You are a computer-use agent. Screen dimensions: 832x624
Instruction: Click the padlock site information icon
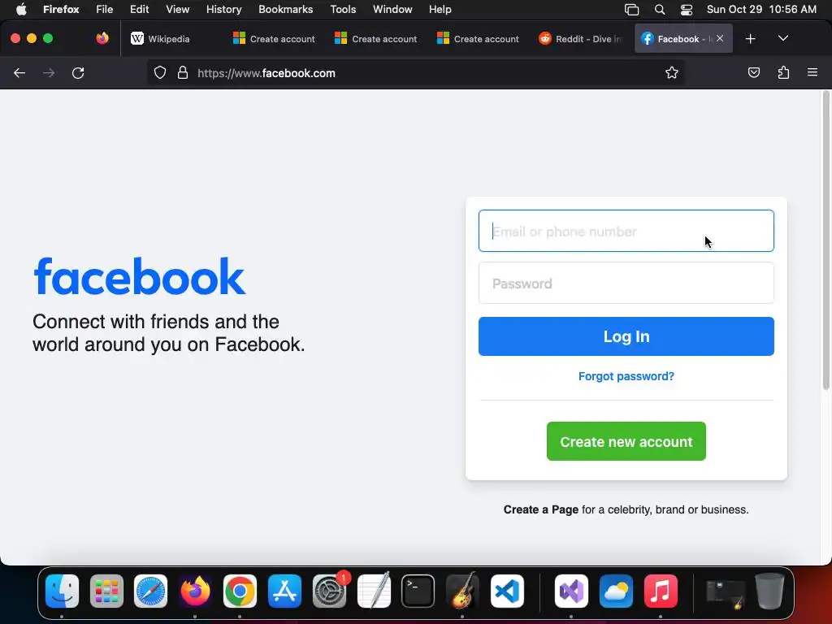(x=183, y=73)
